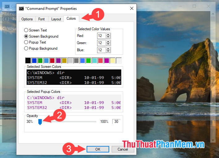Close the Properties dialog
This screenshot has height=158, width=219.
[132, 9]
